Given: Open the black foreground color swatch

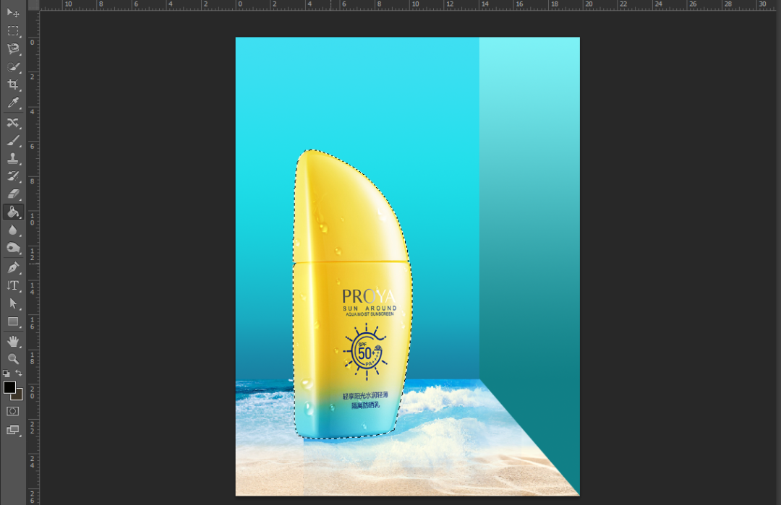Looking at the screenshot, I should click(9, 387).
